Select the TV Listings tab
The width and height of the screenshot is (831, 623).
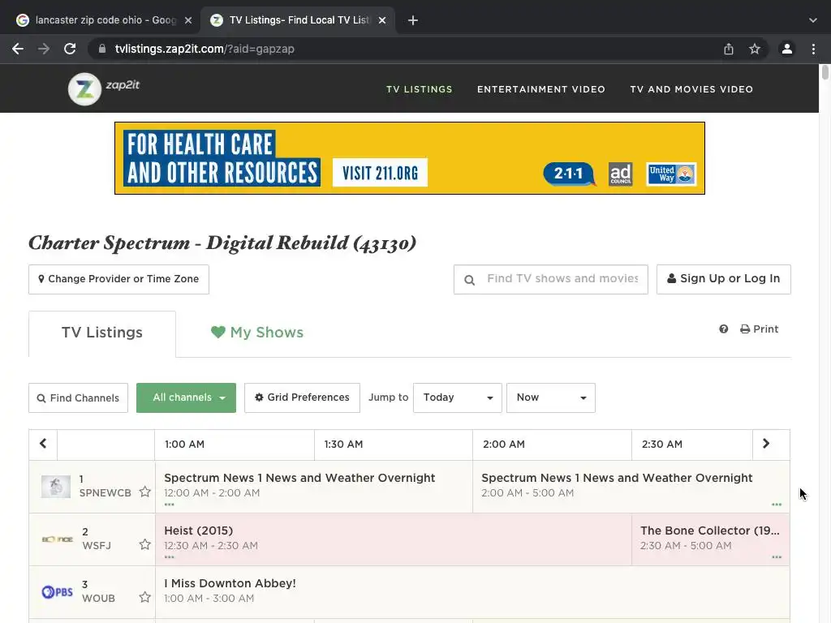[x=102, y=333]
